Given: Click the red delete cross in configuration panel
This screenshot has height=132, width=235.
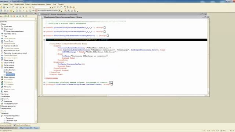Looking at the screenshot, I should tap(14, 16).
